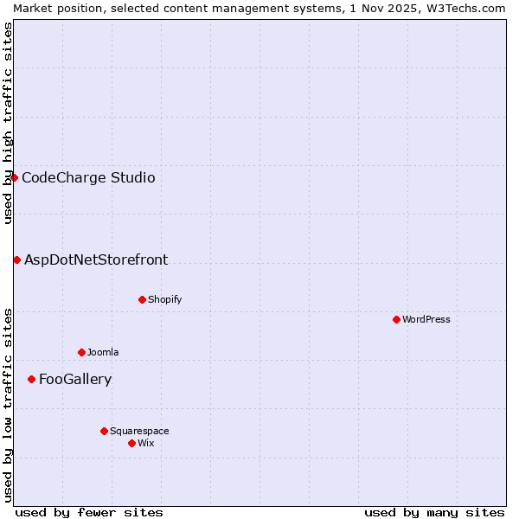Click the "used by fewer sites" axis label

pos(89,512)
